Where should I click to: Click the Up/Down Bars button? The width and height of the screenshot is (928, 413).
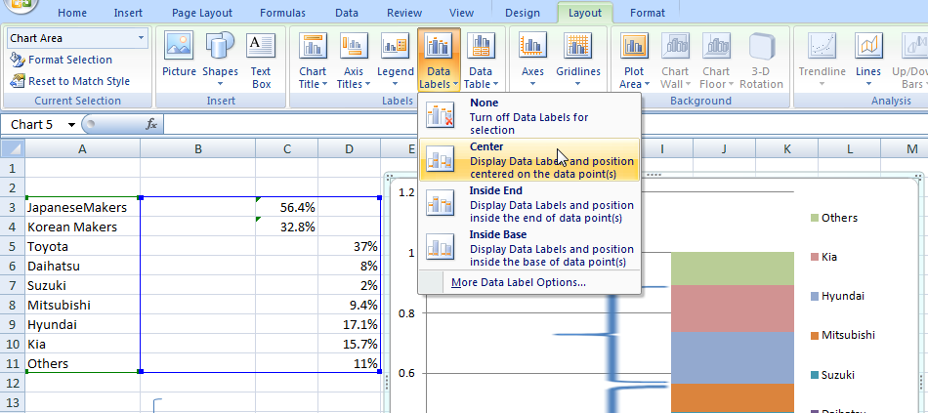[909, 61]
